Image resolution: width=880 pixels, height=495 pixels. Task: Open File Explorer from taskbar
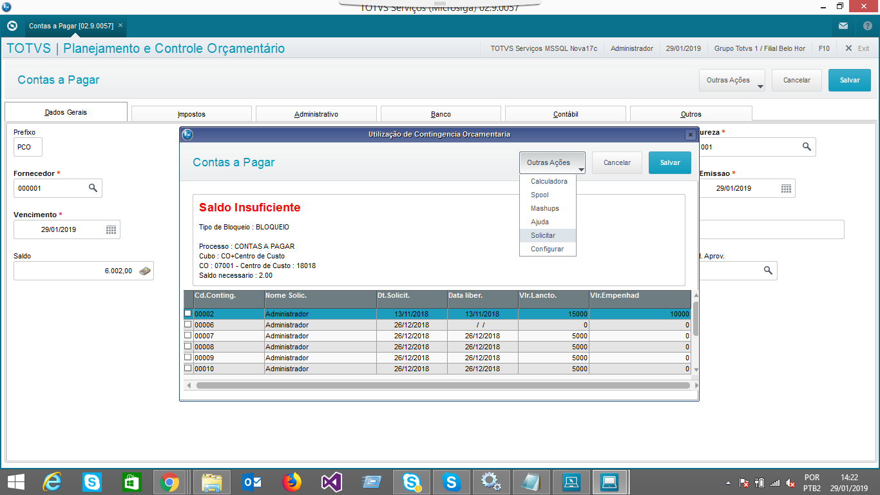211,482
